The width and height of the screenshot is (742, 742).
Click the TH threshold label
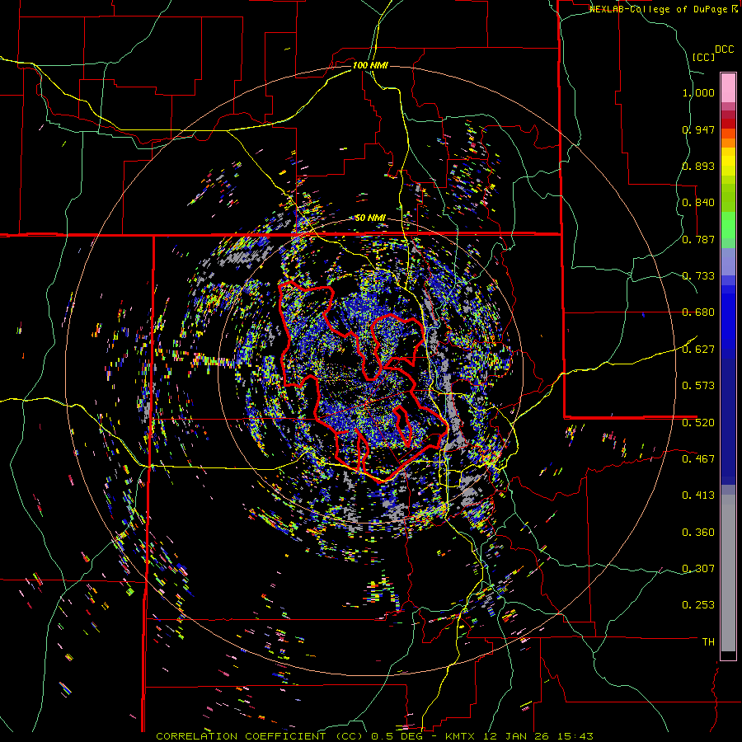[x=708, y=642]
